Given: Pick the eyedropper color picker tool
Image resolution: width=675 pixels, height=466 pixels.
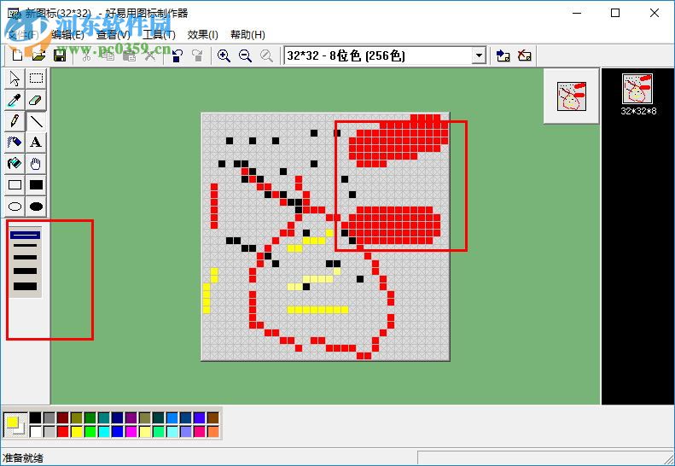Looking at the screenshot, I should point(15,100).
